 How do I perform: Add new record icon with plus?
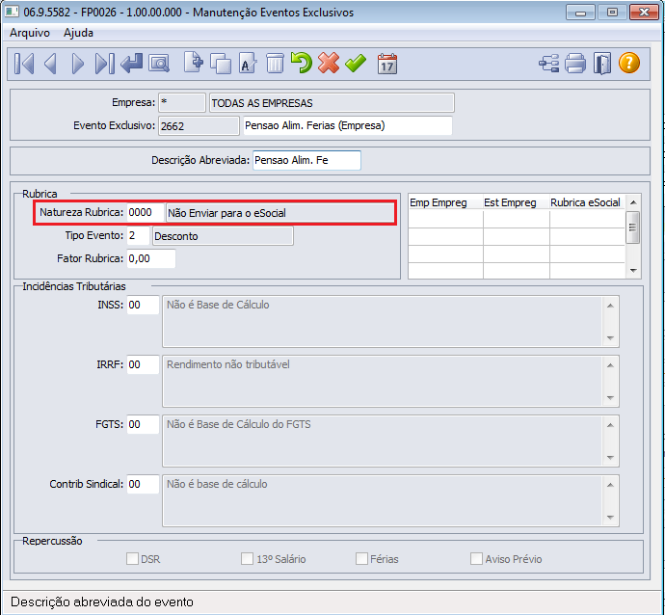pyautogui.click(x=194, y=63)
